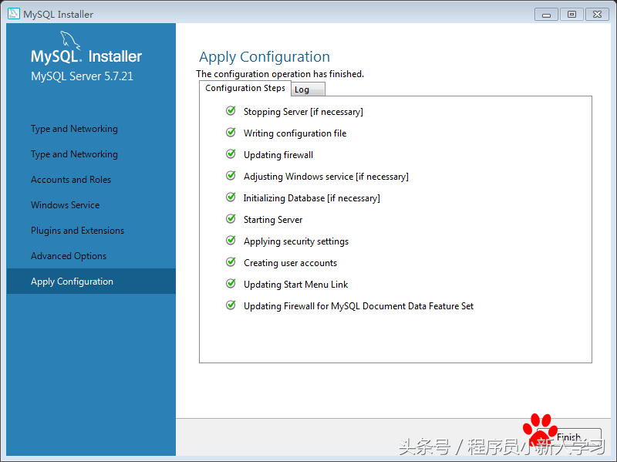Click the check beside Initializing Database step

pos(230,197)
